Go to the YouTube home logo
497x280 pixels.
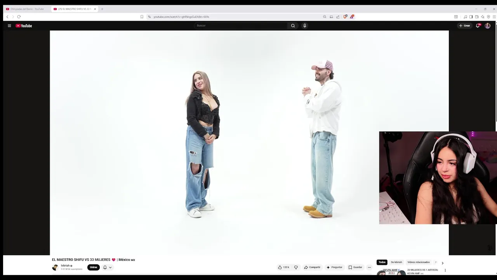24,26
